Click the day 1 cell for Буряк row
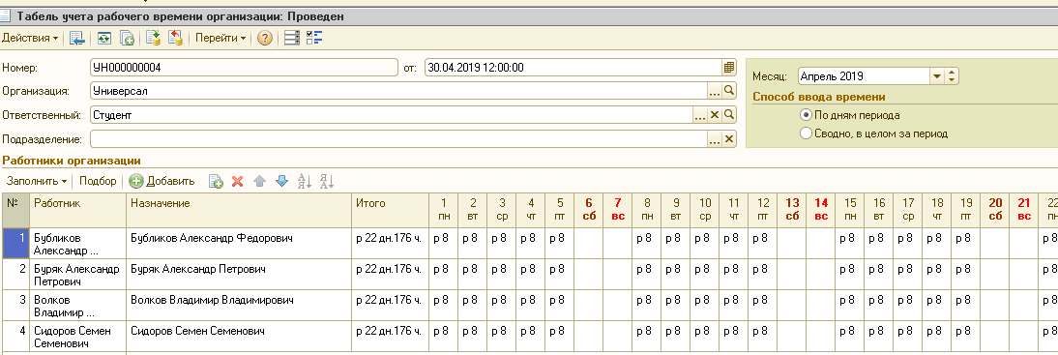1058x355 pixels. point(443,274)
